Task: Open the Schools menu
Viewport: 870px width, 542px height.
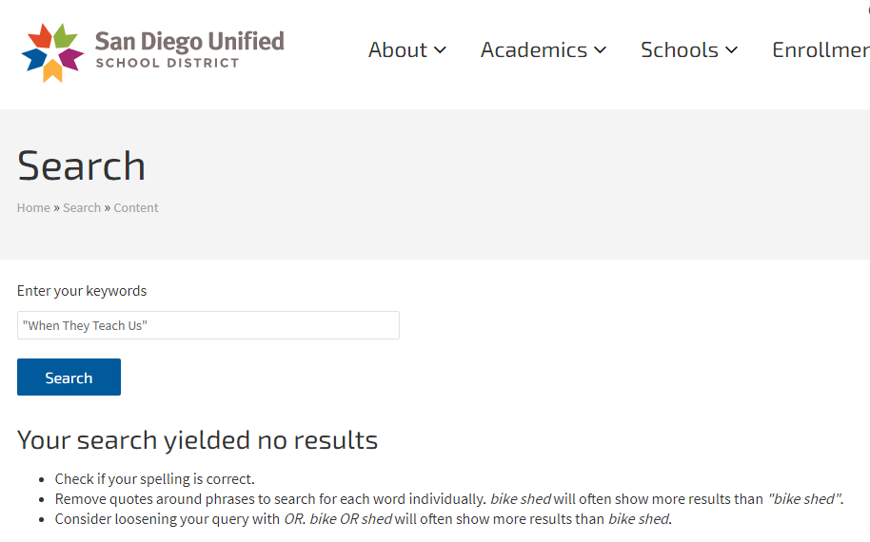Action: tap(680, 49)
